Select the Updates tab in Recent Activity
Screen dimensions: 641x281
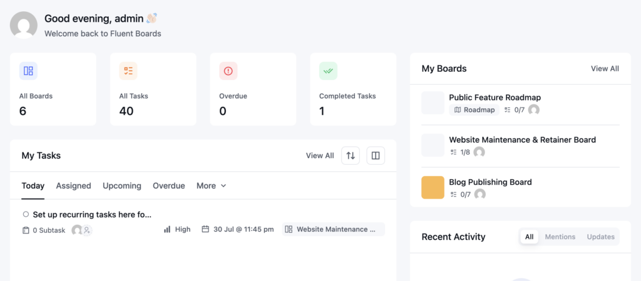[x=601, y=237]
